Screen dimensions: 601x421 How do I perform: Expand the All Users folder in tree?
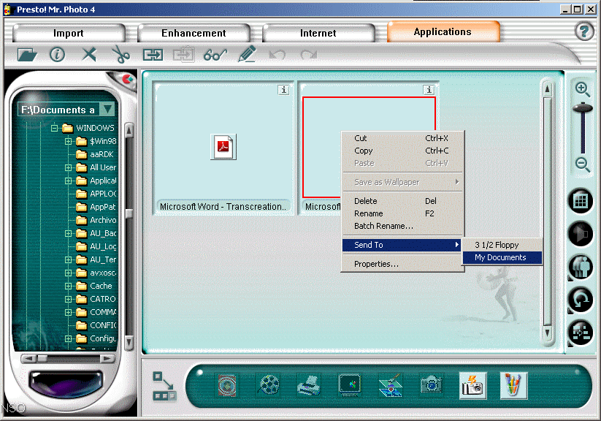(x=69, y=167)
